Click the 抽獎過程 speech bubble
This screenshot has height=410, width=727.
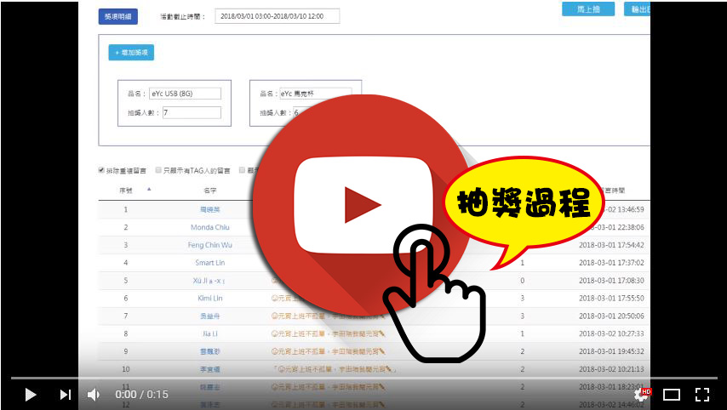(x=524, y=204)
